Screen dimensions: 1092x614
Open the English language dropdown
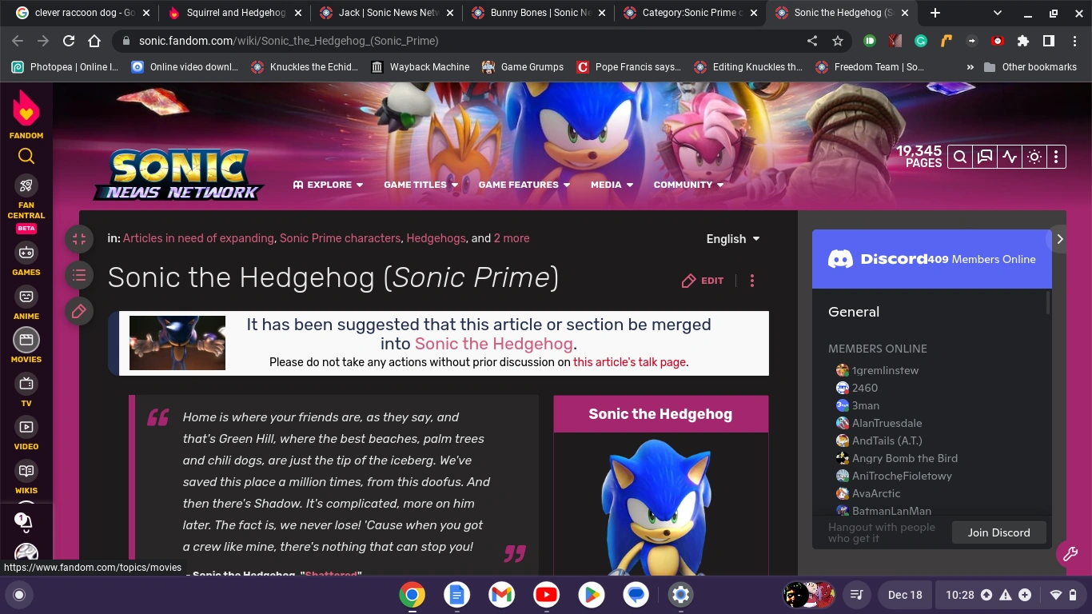pyautogui.click(x=731, y=238)
